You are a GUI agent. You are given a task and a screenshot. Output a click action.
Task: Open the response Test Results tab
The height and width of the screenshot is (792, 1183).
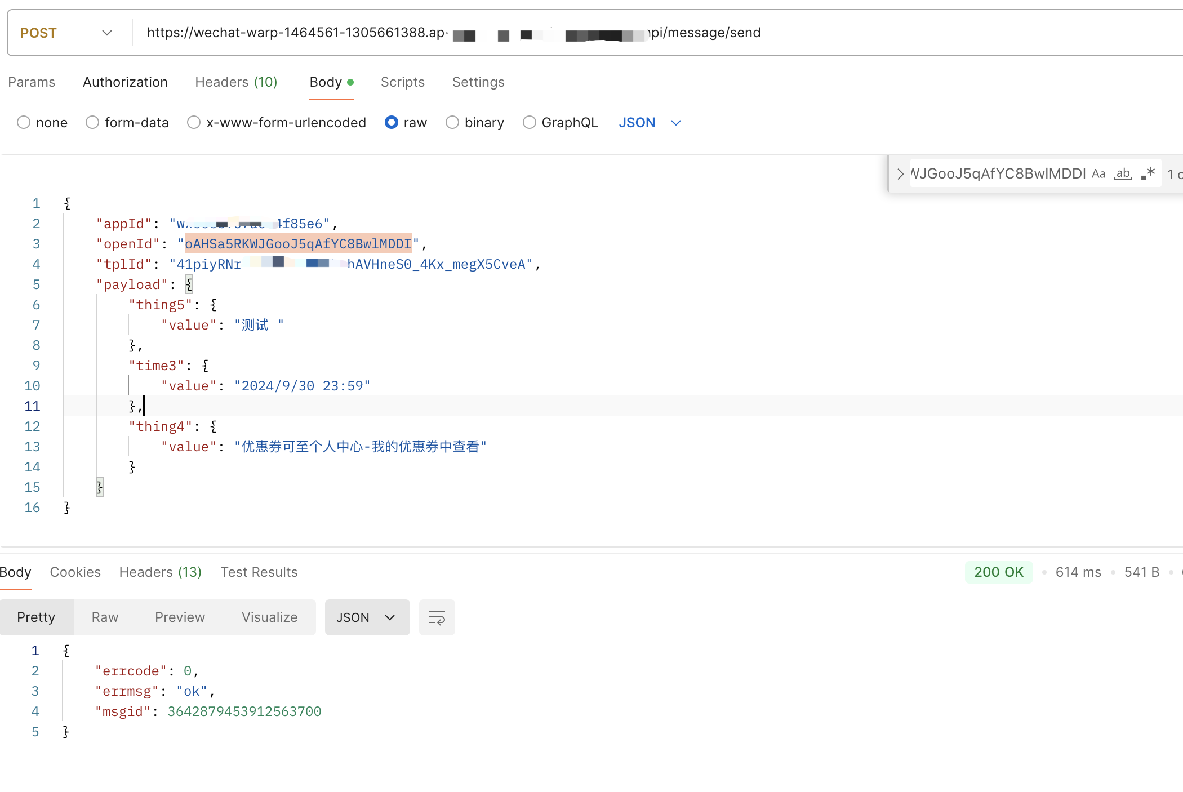(x=259, y=572)
